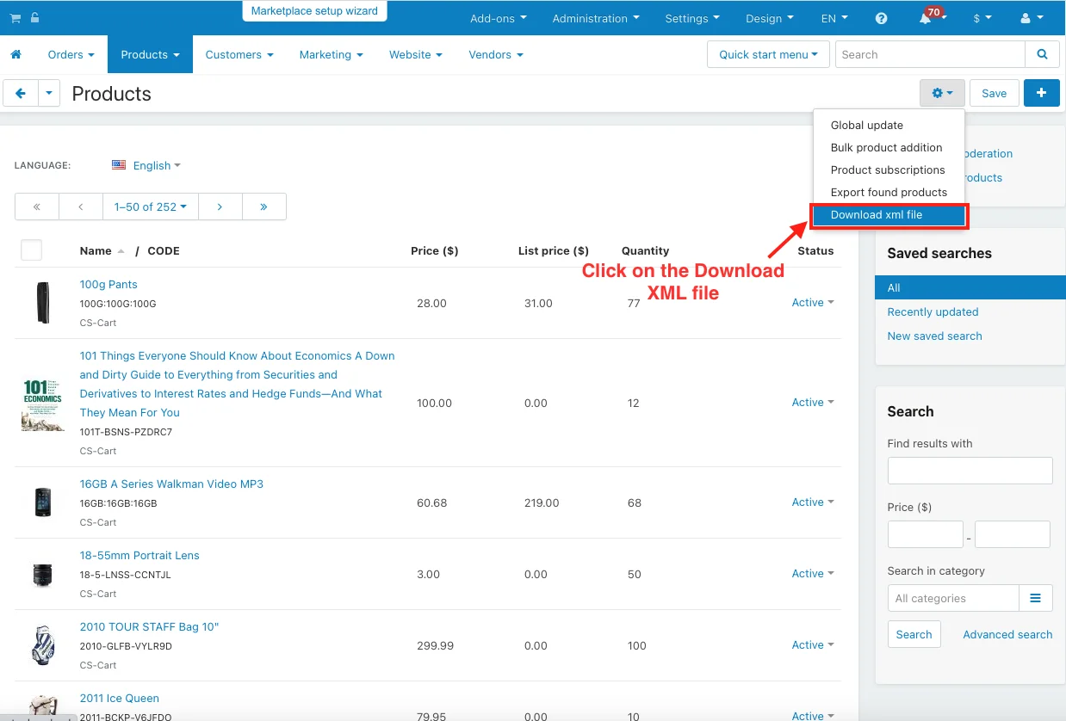Click the TOUR STAFF Bag thumbnail
The height and width of the screenshot is (721, 1066).
tap(43, 645)
